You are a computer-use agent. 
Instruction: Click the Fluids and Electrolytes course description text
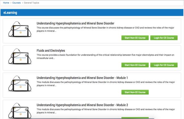(105, 57)
